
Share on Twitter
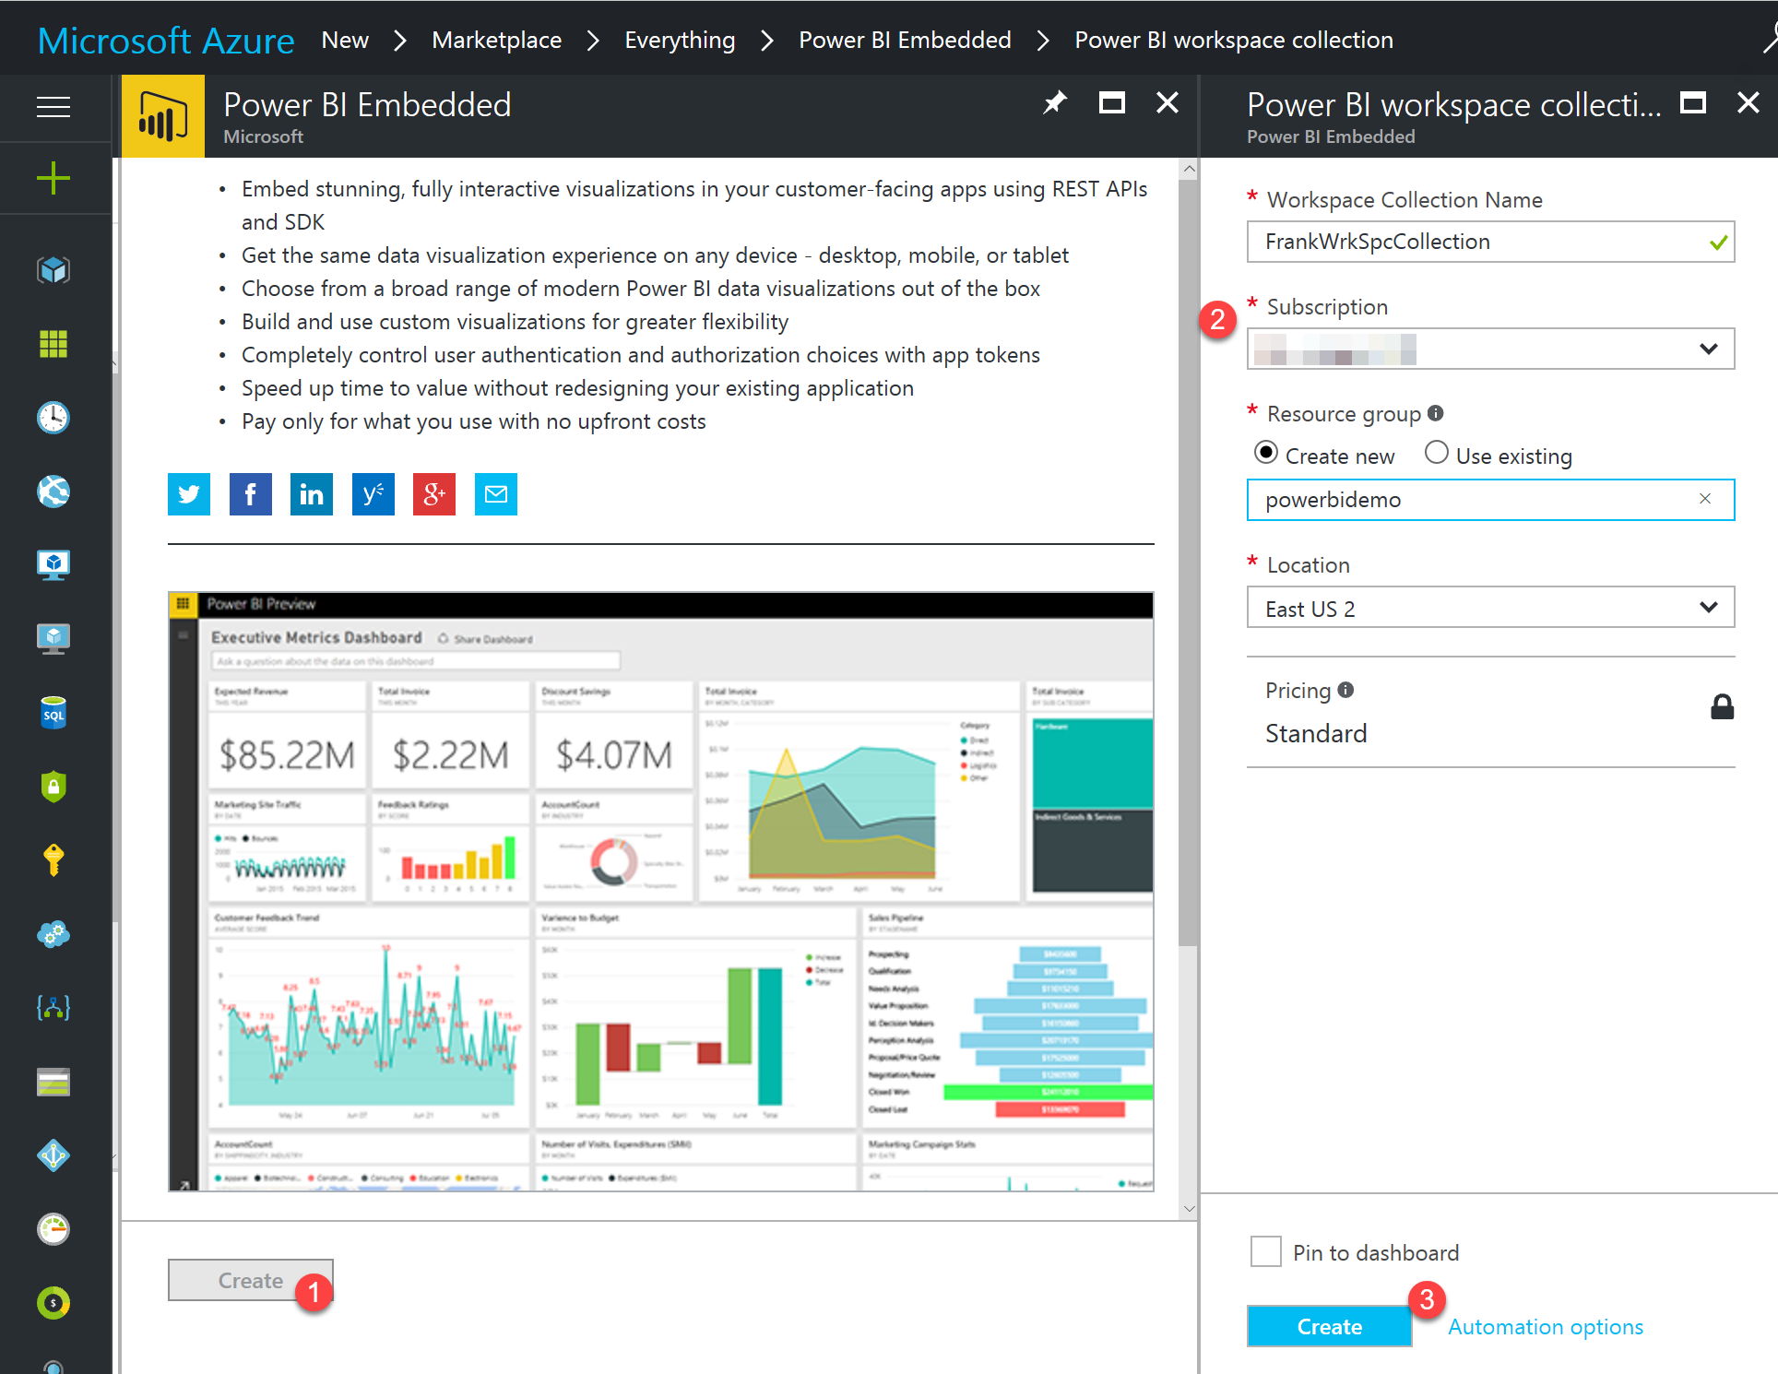[x=189, y=494]
